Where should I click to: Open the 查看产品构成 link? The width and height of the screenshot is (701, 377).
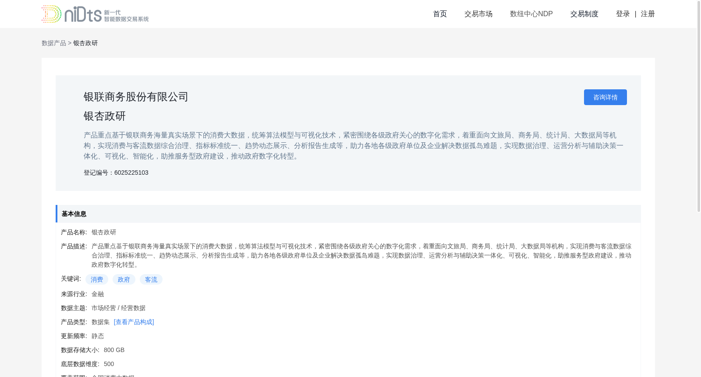[x=134, y=322]
